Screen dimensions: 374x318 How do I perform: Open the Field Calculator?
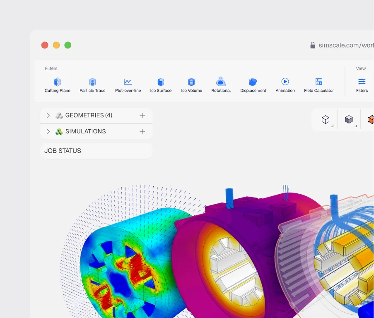click(319, 85)
